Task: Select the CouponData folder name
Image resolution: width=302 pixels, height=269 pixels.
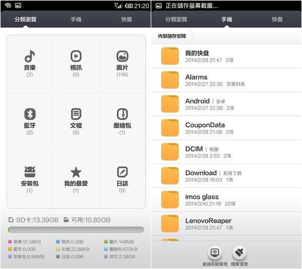Action: [x=205, y=125]
